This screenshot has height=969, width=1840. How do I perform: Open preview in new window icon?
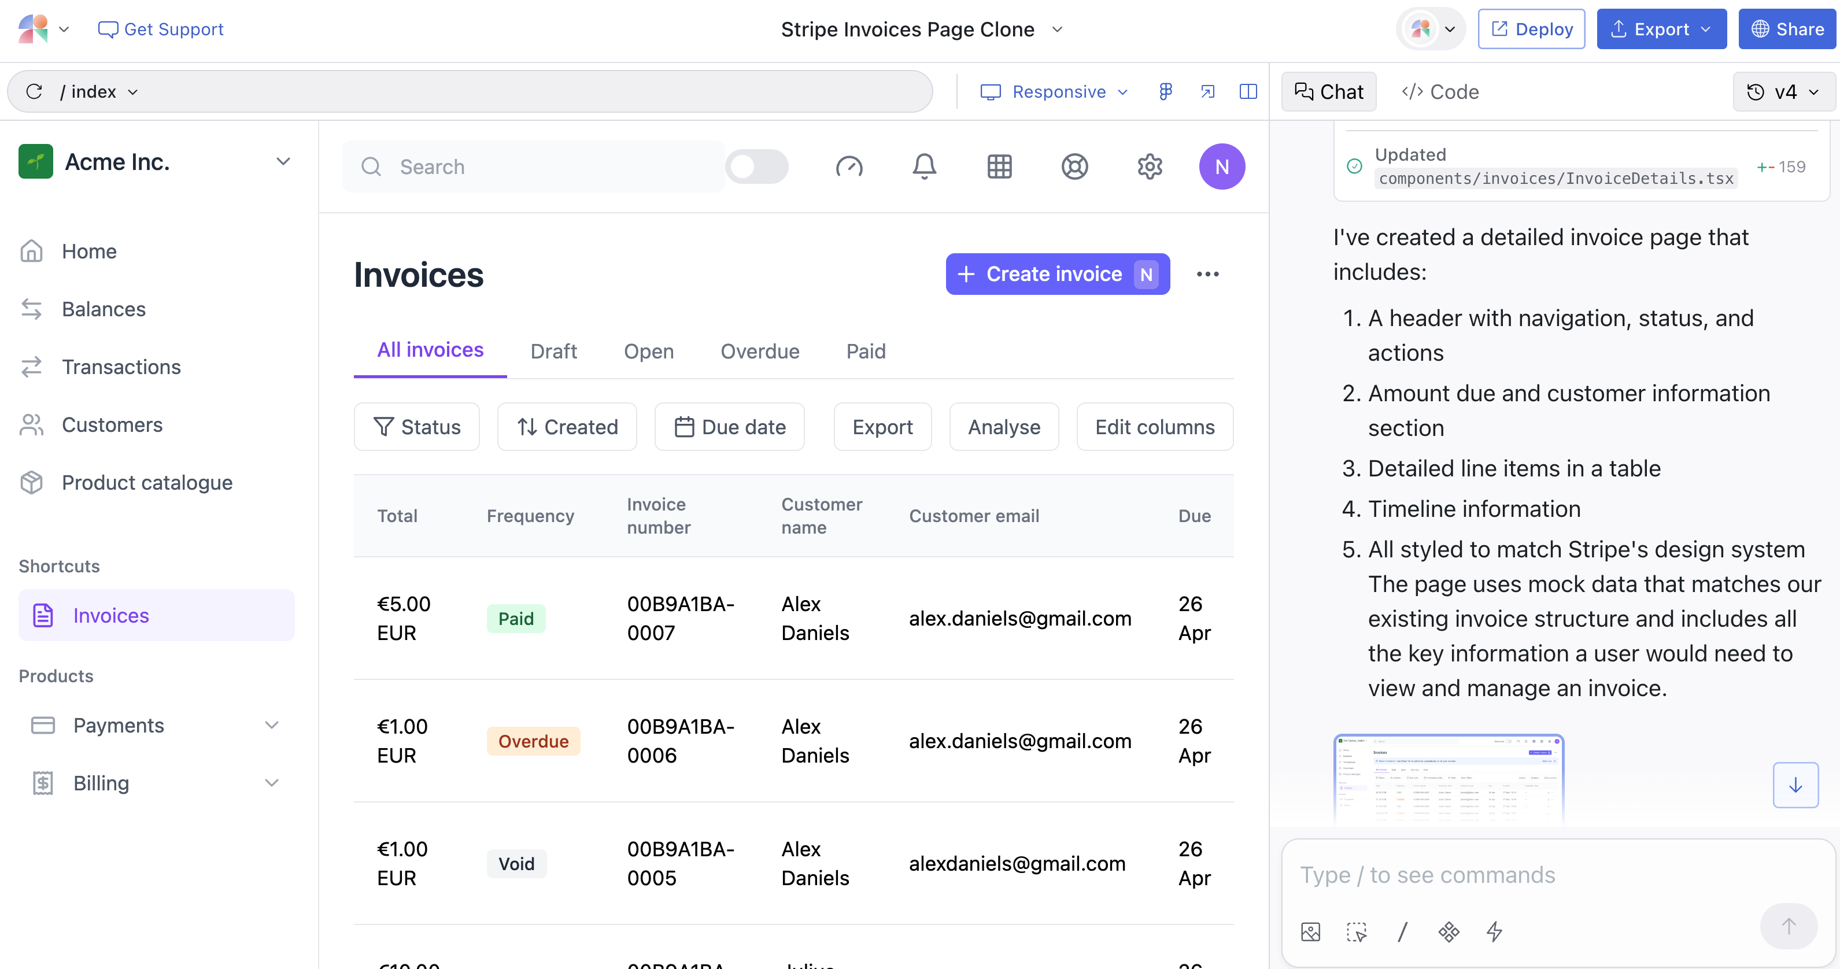[x=1207, y=91]
